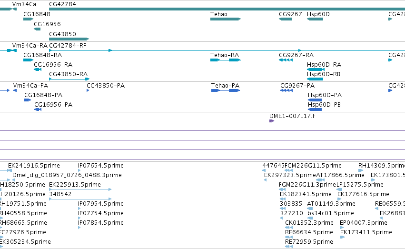
Task: Click the DME1-007L17.F feature
Action: [x=272, y=121]
